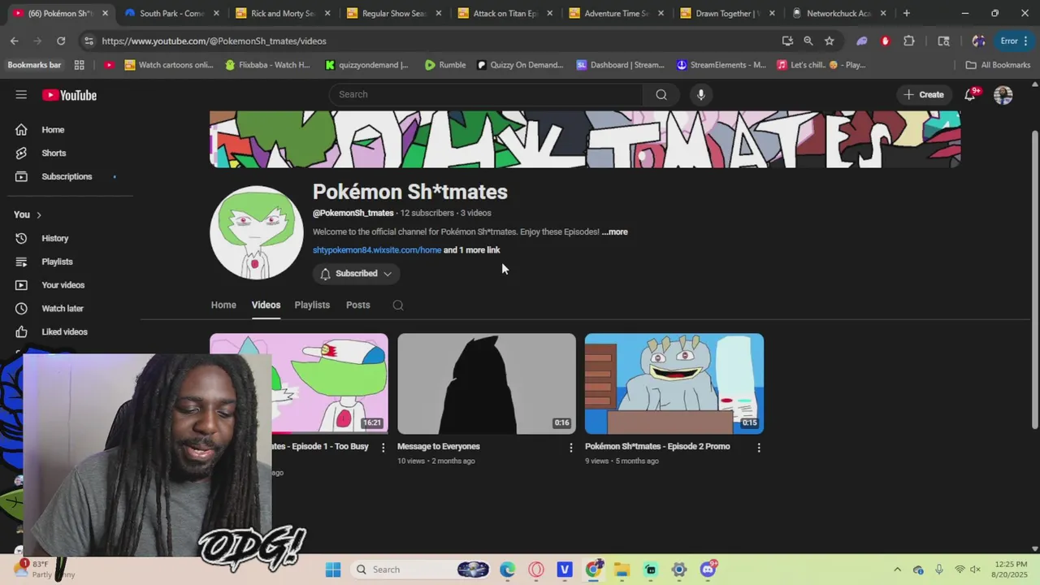The width and height of the screenshot is (1040, 585).
Task: Search within the channel via magnifier icon
Action: coord(398,305)
